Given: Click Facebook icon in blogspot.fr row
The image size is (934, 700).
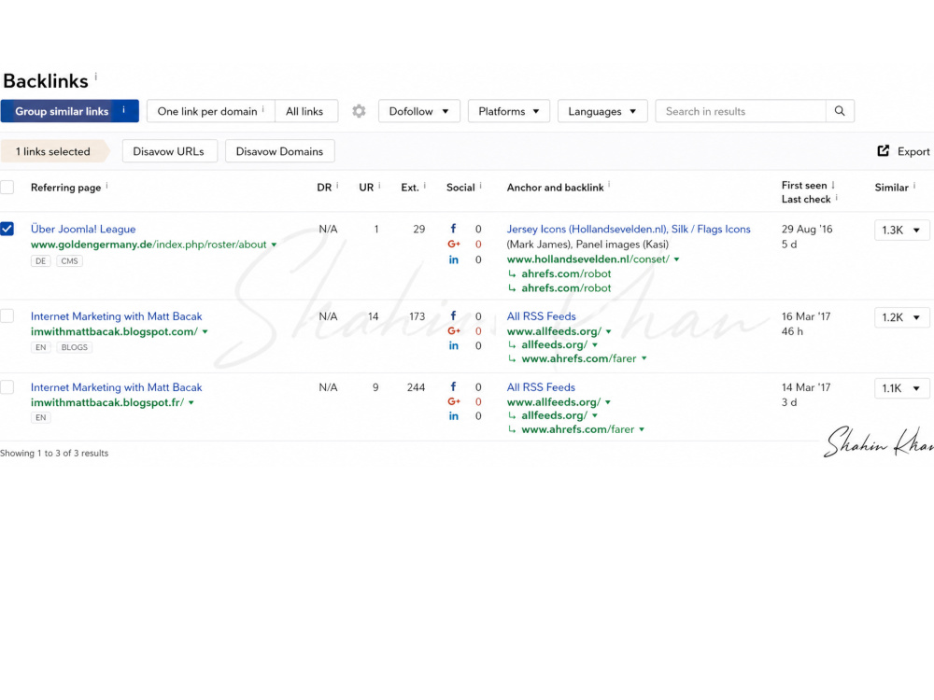Looking at the screenshot, I should pos(453,387).
